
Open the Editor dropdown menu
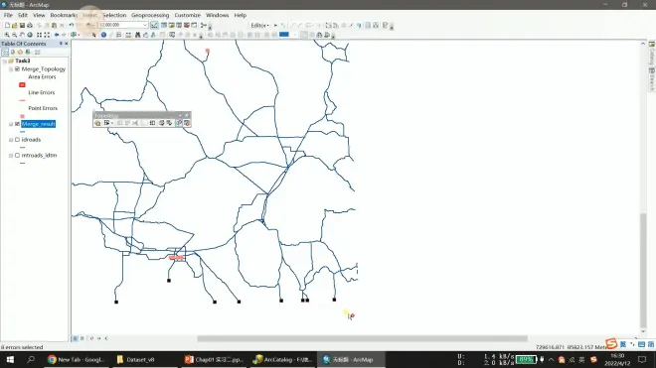click(259, 26)
